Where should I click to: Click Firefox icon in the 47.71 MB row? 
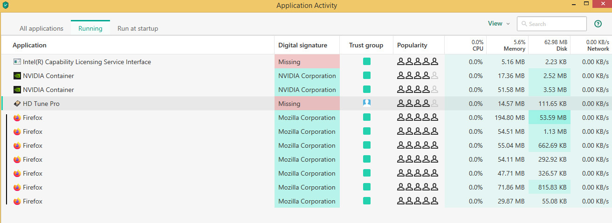(17, 173)
